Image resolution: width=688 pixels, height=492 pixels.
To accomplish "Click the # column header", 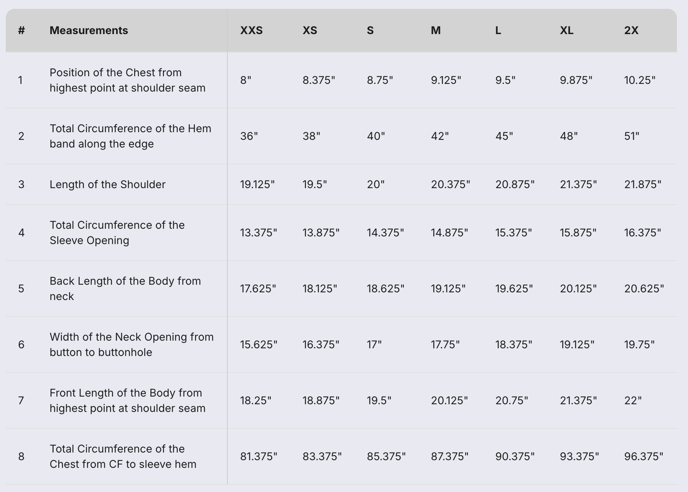I will pyautogui.click(x=21, y=30).
